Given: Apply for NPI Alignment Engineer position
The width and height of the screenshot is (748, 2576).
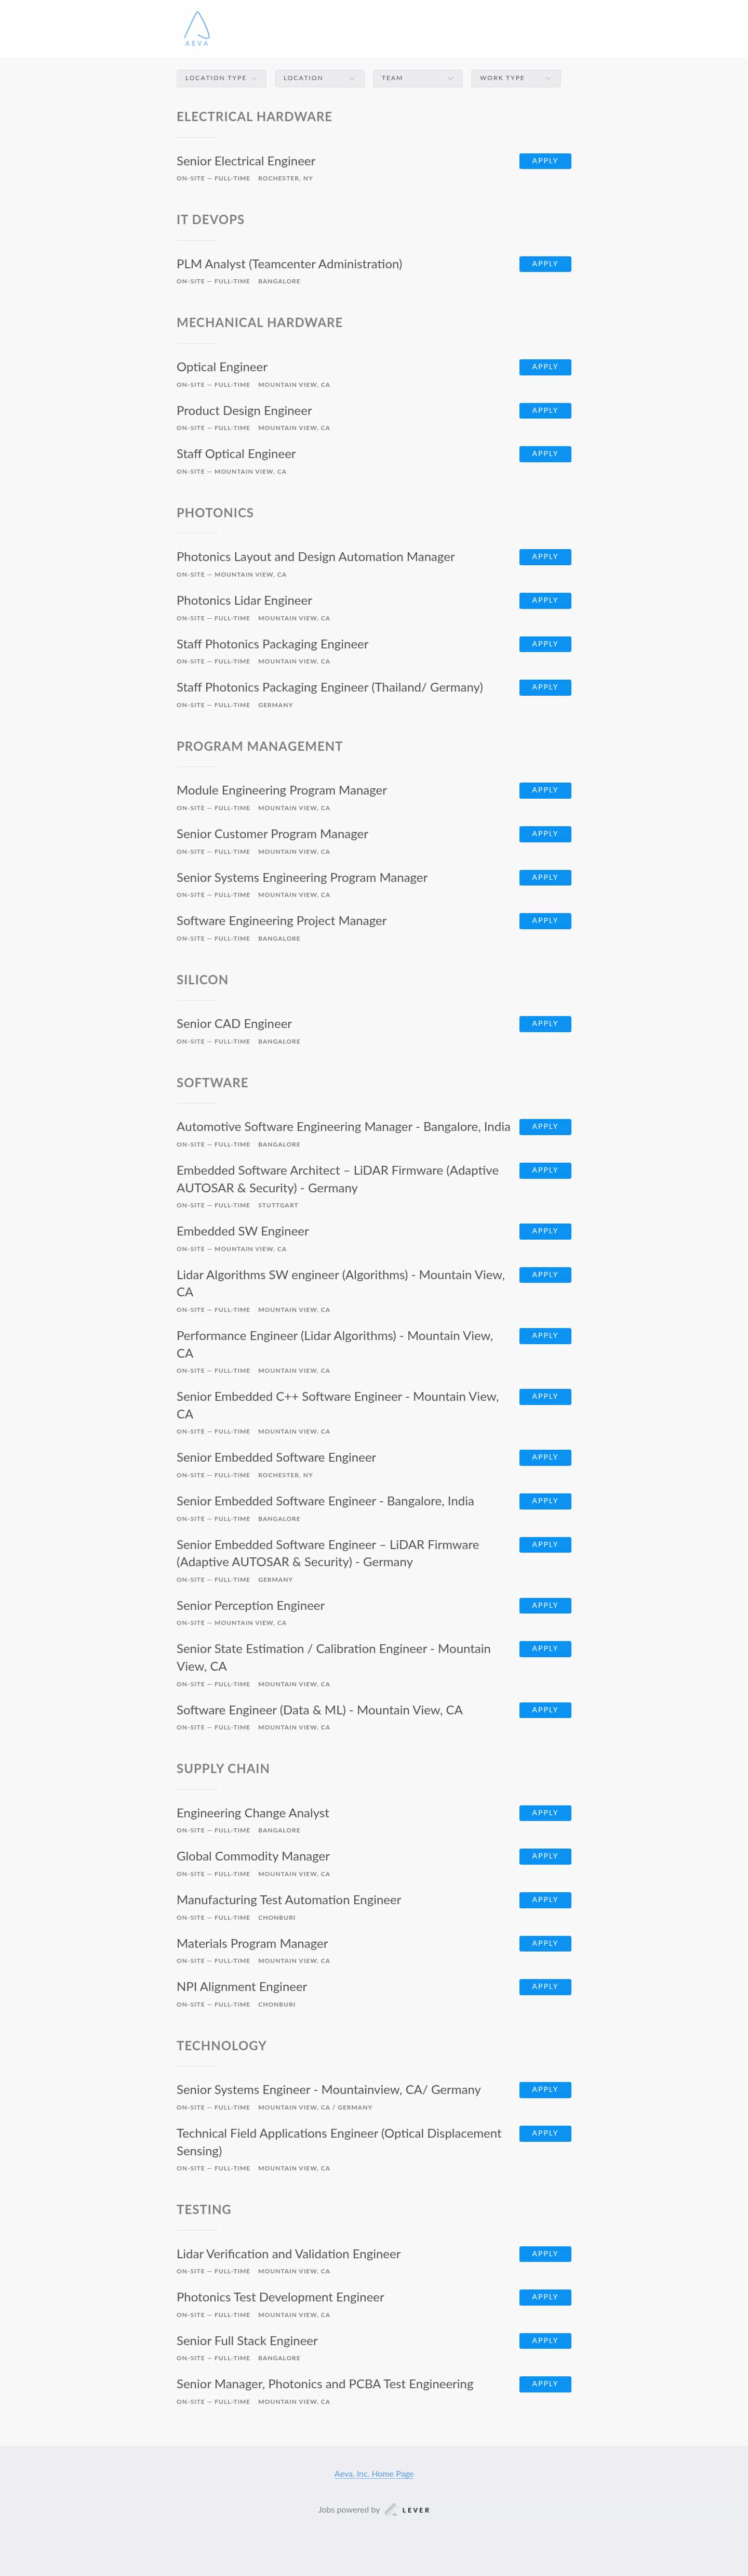Looking at the screenshot, I should [x=544, y=1986].
